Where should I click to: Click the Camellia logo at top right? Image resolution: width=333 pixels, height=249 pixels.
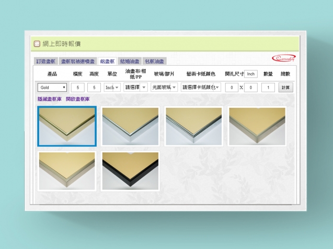(x=284, y=58)
